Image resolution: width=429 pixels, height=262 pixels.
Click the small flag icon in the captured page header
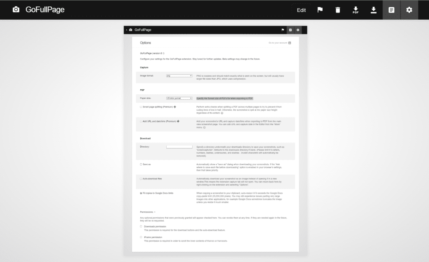(283, 30)
